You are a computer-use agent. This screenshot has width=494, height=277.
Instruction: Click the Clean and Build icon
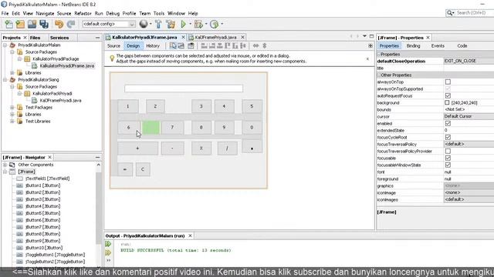(x=171, y=24)
